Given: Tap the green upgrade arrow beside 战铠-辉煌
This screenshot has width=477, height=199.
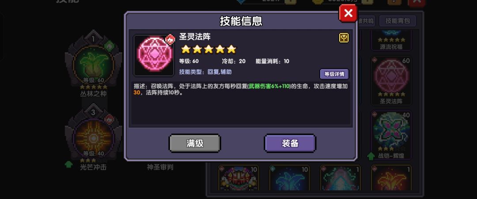Looking at the screenshot, I should [371, 156].
